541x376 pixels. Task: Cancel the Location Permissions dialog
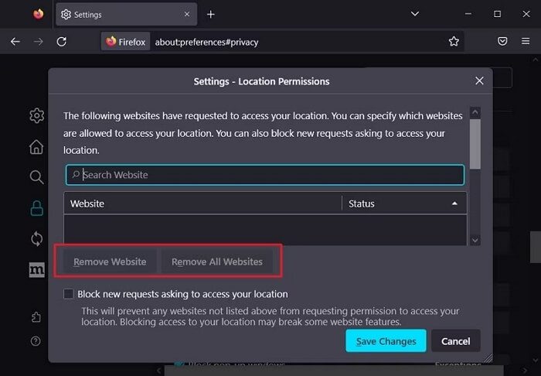(x=455, y=340)
